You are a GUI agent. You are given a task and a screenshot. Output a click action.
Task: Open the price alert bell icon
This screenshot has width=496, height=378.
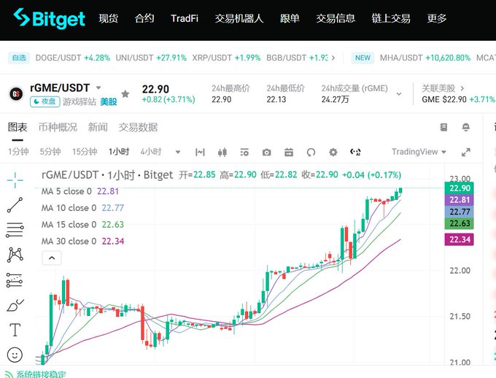point(465,127)
